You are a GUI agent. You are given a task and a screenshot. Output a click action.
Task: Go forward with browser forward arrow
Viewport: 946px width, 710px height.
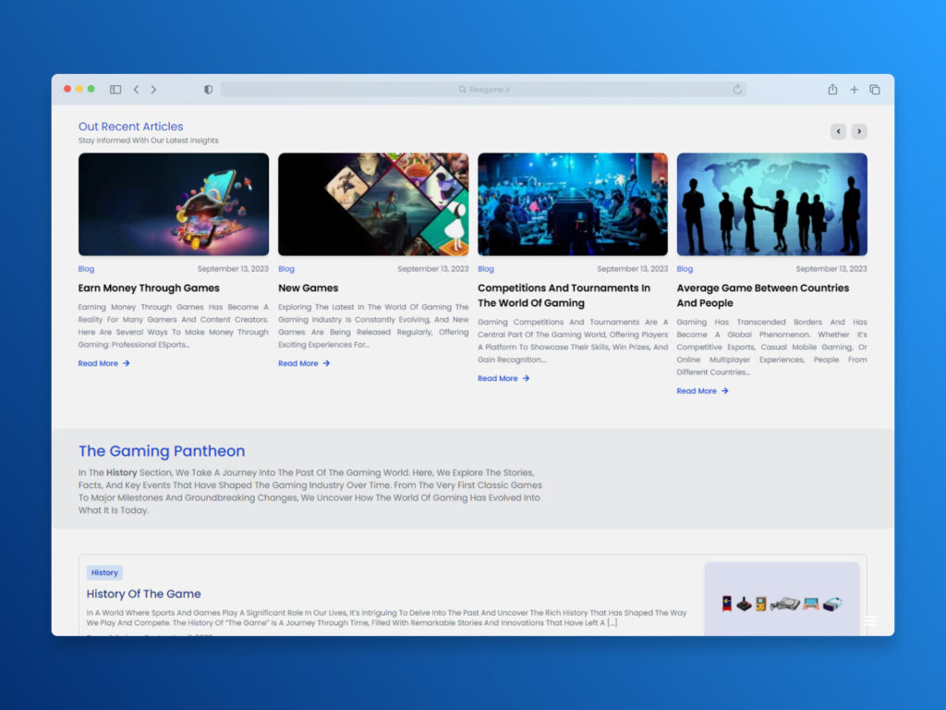153,90
